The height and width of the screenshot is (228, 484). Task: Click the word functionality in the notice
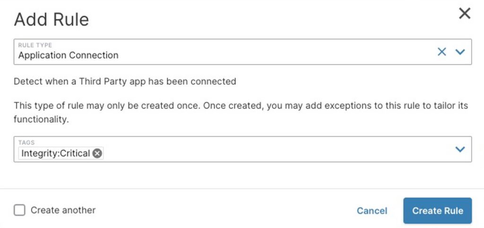[41, 120]
